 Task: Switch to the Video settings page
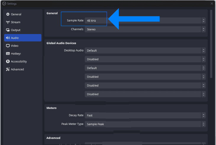pos(23,46)
